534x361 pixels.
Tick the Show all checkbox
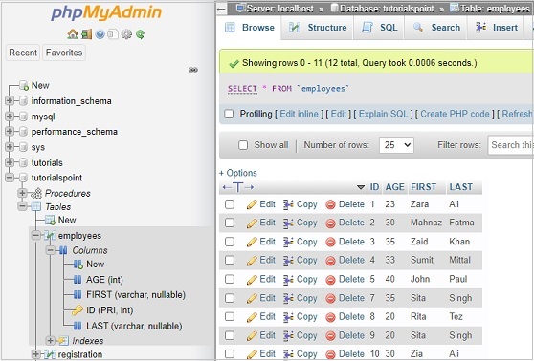[x=243, y=145]
